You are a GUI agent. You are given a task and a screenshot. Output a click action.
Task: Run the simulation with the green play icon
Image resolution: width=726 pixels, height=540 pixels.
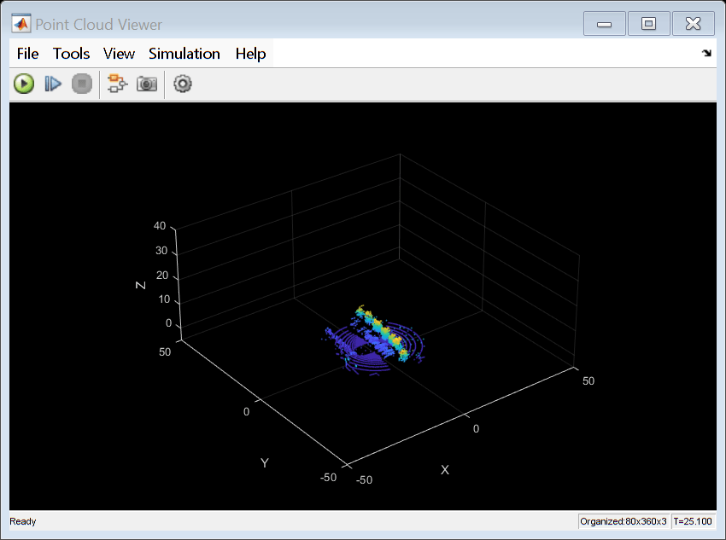click(x=23, y=83)
